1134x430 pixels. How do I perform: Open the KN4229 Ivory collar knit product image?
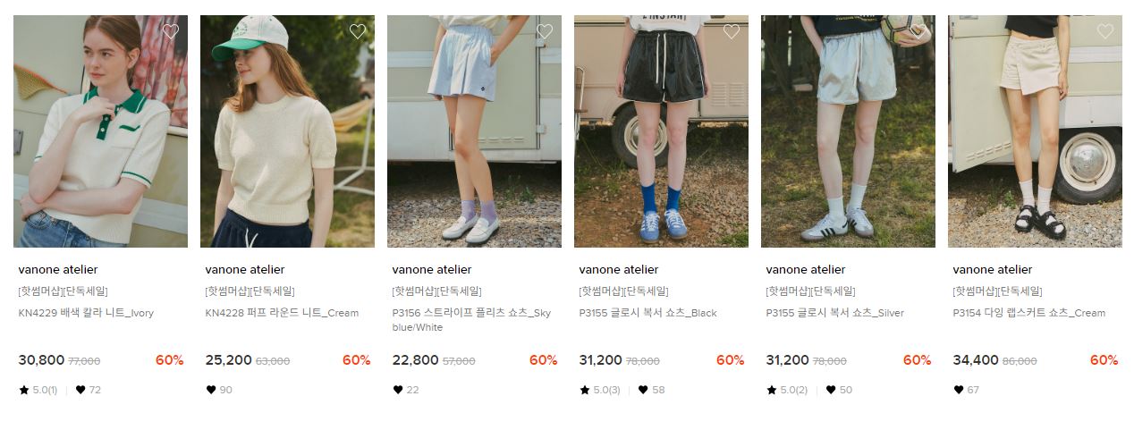(100, 131)
